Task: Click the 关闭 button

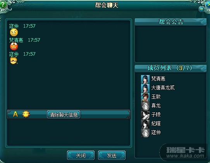Action: point(81,155)
